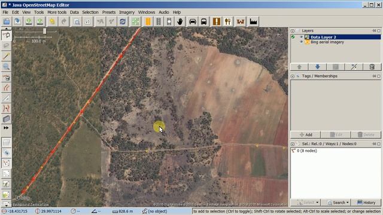The width and height of the screenshot is (383, 215).
Task: Click the Background Terms of Use link
Action: click(x=31, y=204)
